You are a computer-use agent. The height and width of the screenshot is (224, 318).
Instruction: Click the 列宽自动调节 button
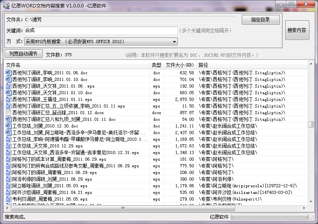(23, 54)
